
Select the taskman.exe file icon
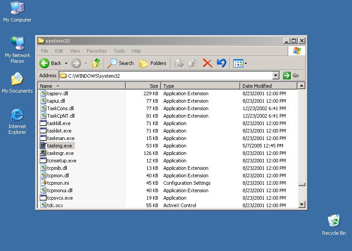click(x=43, y=138)
